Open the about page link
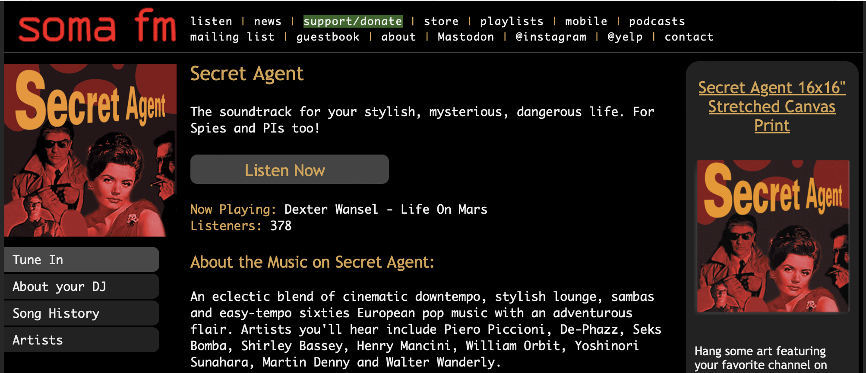 [398, 37]
